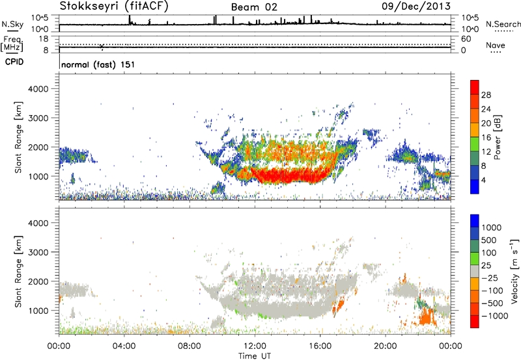Click the '18' frequency axis tick
This screenshot has width=521, height=360.
click(44, 39)
